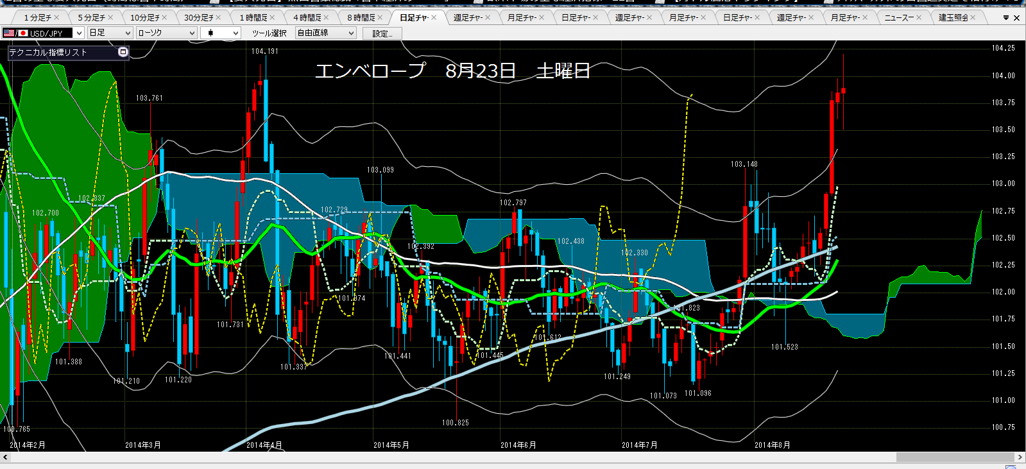
Task: Close the 5分足 tab
Action: (110, 18)
